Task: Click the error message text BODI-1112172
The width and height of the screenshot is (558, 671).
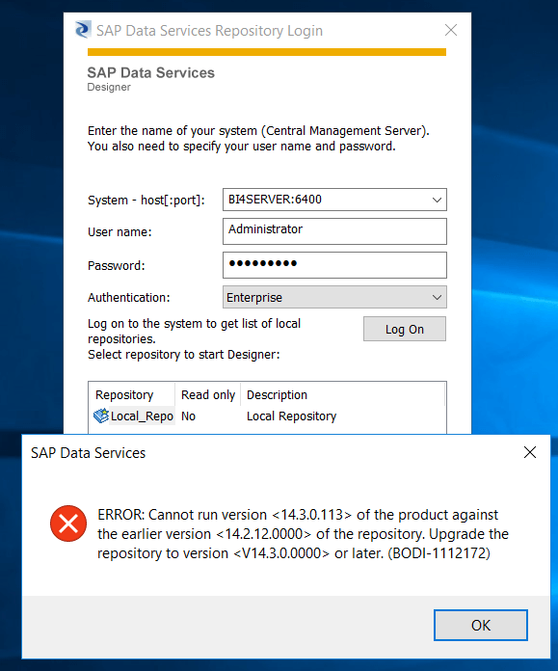Action: pyautogui.click(x=439, y=553)
